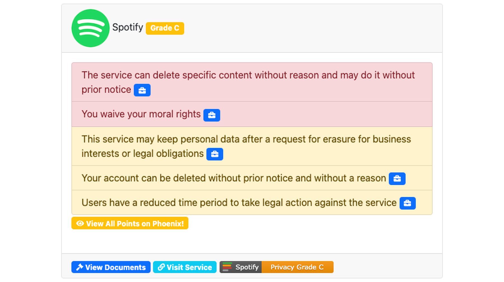Click the eye icon on the Phoenix button
504x282 pixels.
click(80, 223)
